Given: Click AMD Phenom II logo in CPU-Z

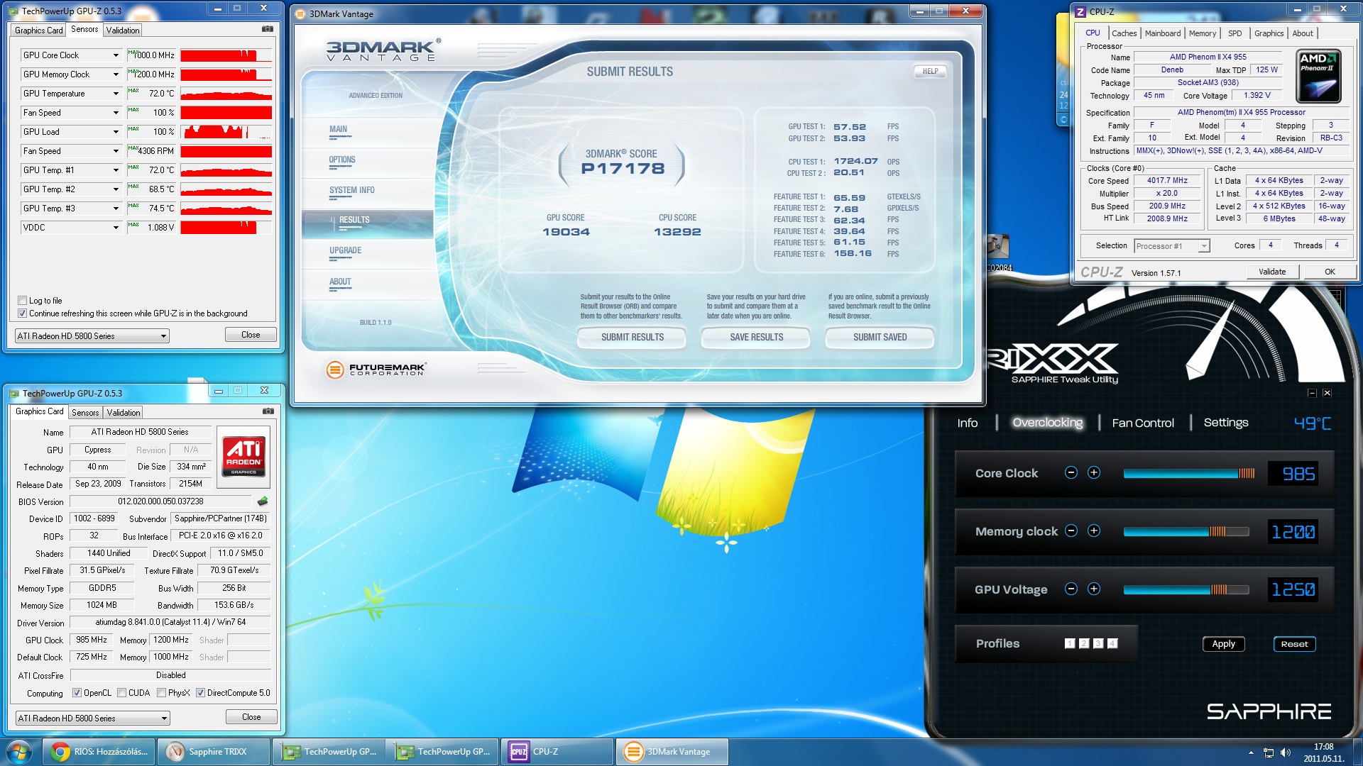Looking at the screenshot, I should [x=1318, y=77].
